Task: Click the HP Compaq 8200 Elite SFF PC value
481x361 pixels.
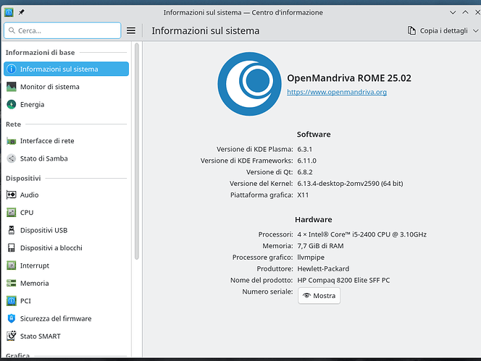Action: click(x=343, y=280)
